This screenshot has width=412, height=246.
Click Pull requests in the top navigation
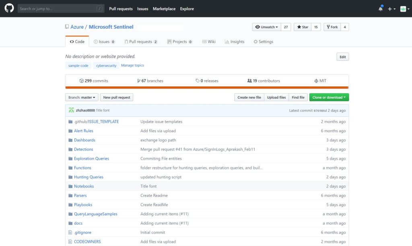click(x=121, y=9)
